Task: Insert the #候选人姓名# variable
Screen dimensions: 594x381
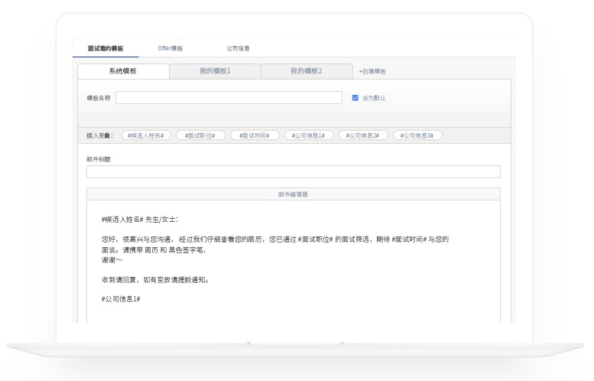Action: [x=145, y=135]
